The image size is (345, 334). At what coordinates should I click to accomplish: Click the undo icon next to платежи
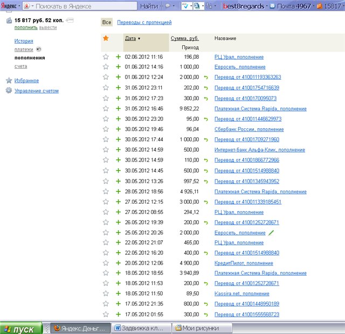coord(39,49)
